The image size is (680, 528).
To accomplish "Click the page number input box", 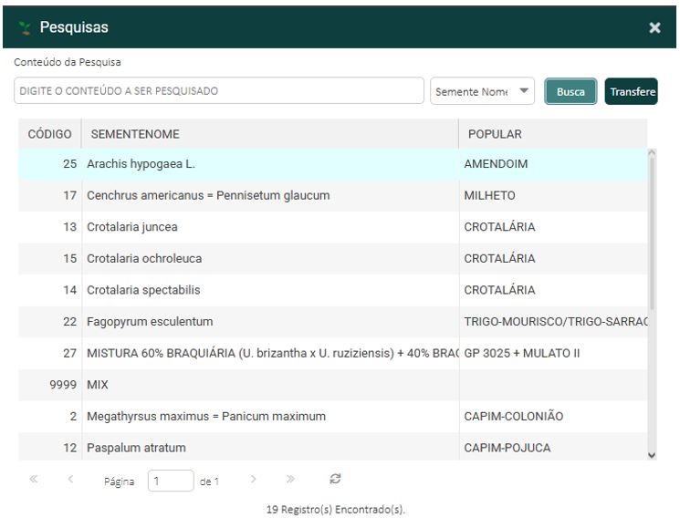I will [x=170, y=481].
